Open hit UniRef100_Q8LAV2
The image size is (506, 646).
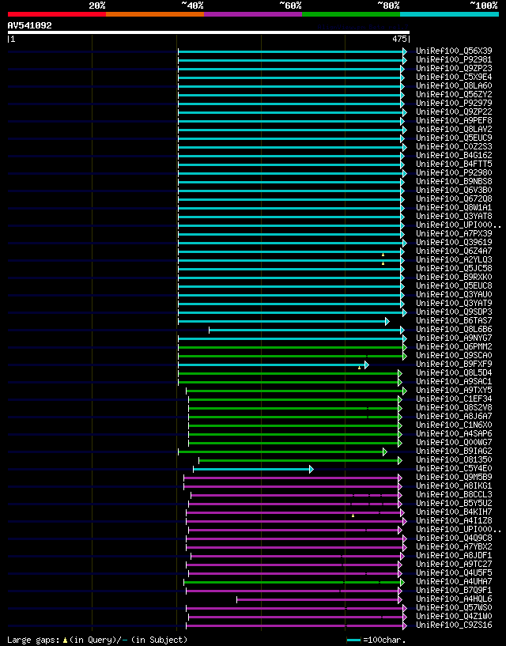coord(454,129)
